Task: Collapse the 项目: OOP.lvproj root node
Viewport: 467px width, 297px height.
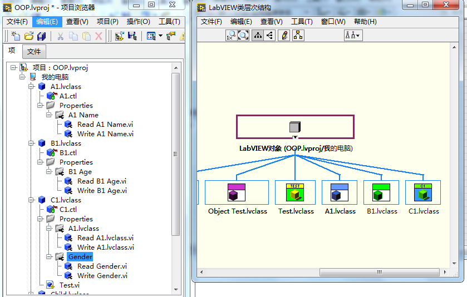Action: point(13,67)
